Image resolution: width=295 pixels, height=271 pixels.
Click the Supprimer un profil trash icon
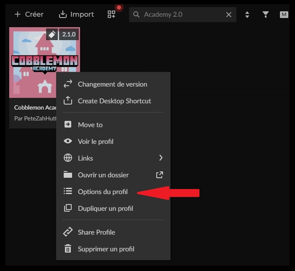(x=68, y=249)
